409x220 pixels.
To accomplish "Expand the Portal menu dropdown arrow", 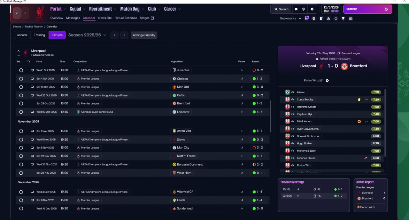I will [x=65, y=9].
